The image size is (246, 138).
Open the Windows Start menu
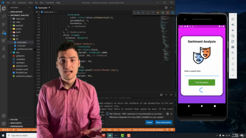click(x=3, y=135)
